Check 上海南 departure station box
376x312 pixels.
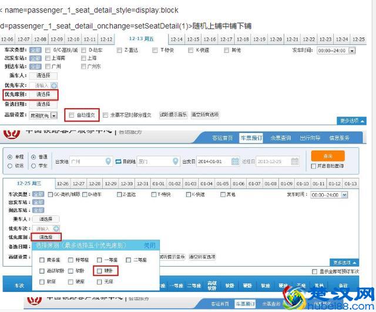click(x=48, y=58)
